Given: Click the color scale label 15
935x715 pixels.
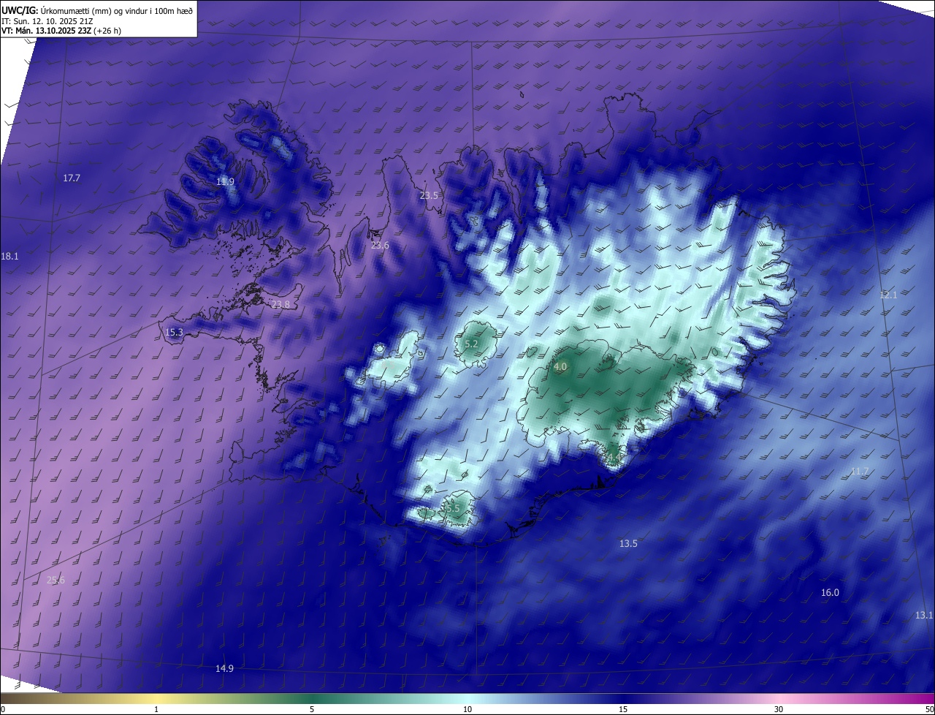Looking at the screenshot, I should tap(623, 709).
